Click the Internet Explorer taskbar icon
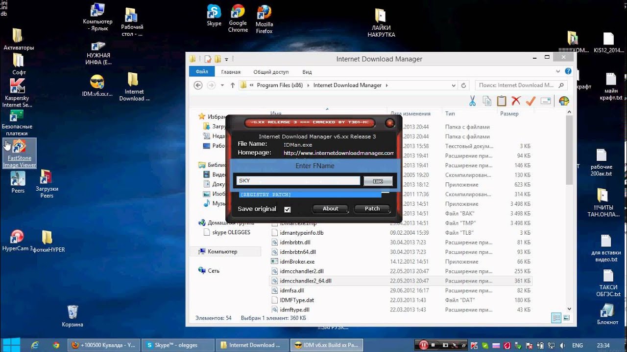 pos(35,345)
